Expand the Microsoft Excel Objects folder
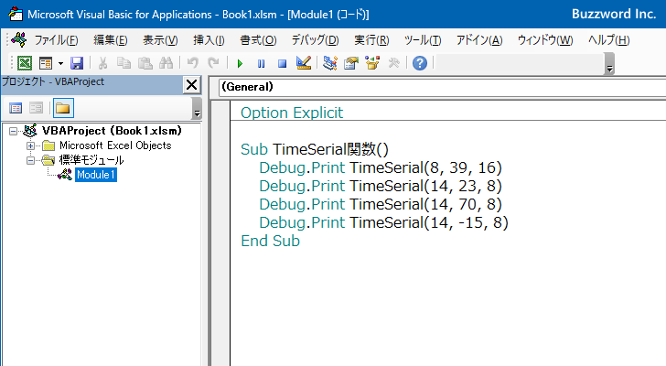The image size is (666, 366). [30, 146]
